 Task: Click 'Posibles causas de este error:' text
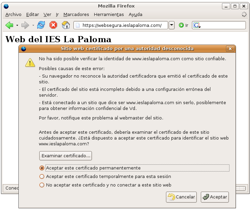tap(72, 69)
